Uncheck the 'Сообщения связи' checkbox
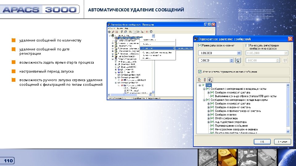296x166 pixels. coord(212,115)
